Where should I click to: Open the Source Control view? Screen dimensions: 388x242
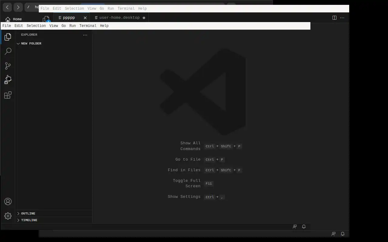(x=8, y=66)
